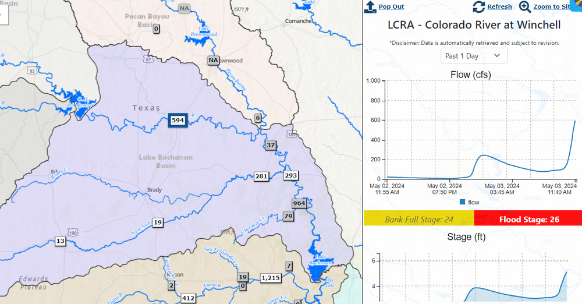Click the Zoom to Site link text

pyautogui.click(x=551, y=6)
